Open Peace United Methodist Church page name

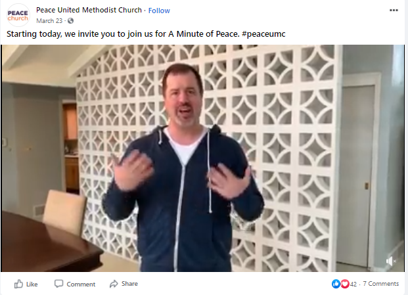(89, 10)
